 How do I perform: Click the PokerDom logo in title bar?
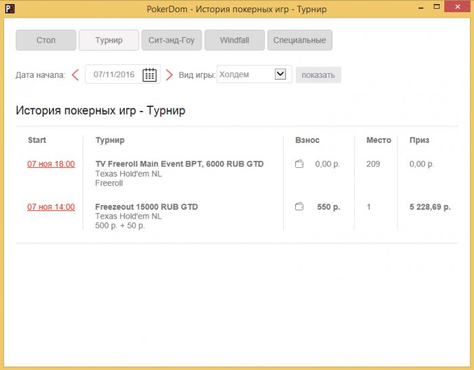click(x=9, y=9)
